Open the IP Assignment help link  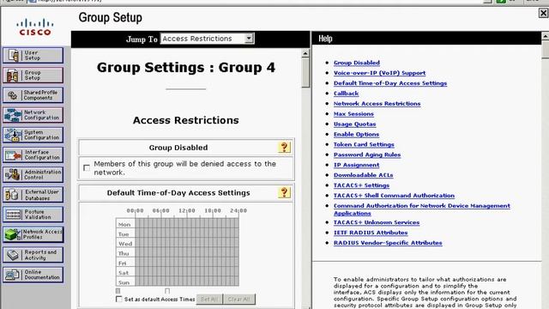click(x=356, y=165)
